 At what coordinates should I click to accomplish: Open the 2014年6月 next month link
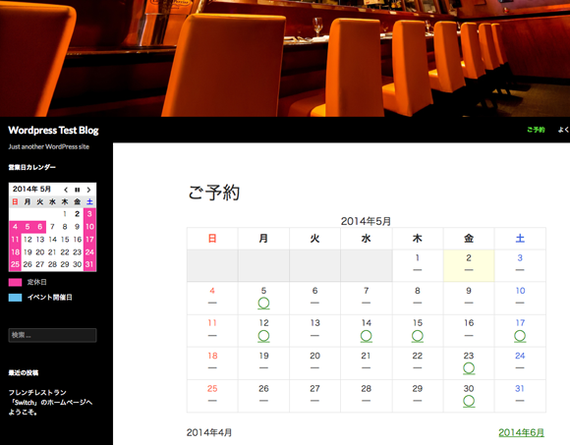521,432
